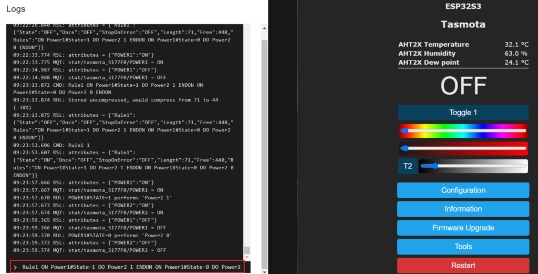Click the 'Stored uncompressed' RUL log line

click(116, 104)
